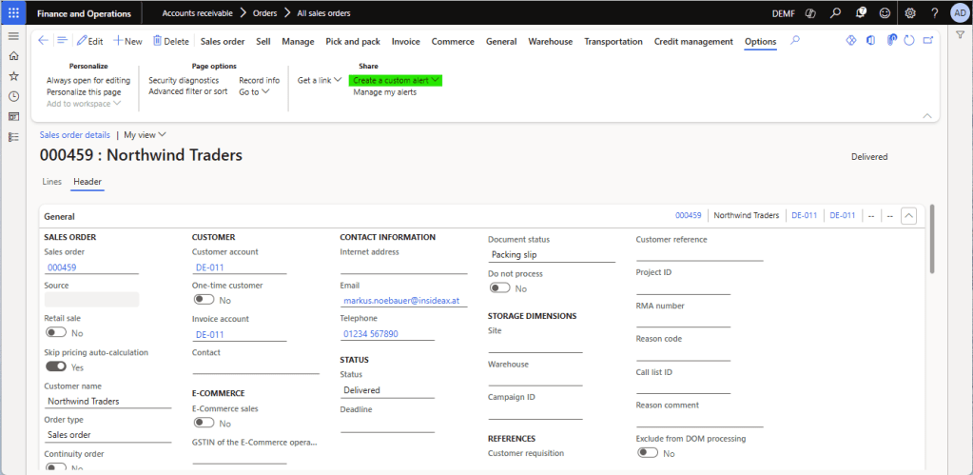This screenshot has height=475, width=973.
Task: Open the email markus.noebauer@insideax.at link
Action: [x=400, y=301]
